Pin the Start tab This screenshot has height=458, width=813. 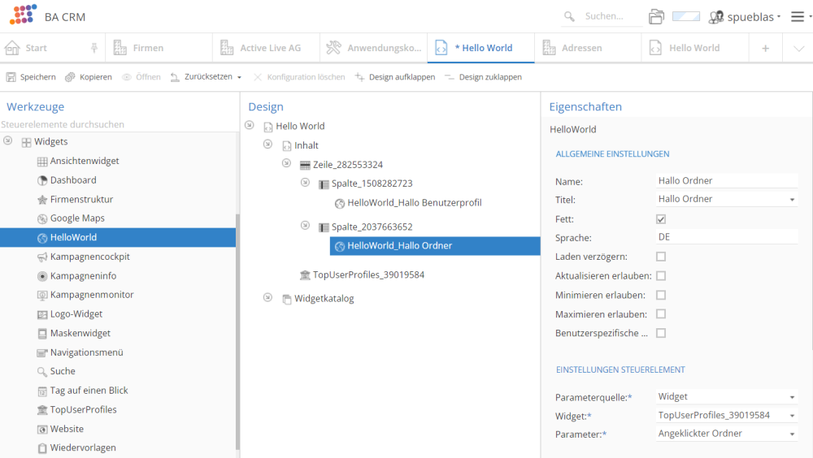94,48
